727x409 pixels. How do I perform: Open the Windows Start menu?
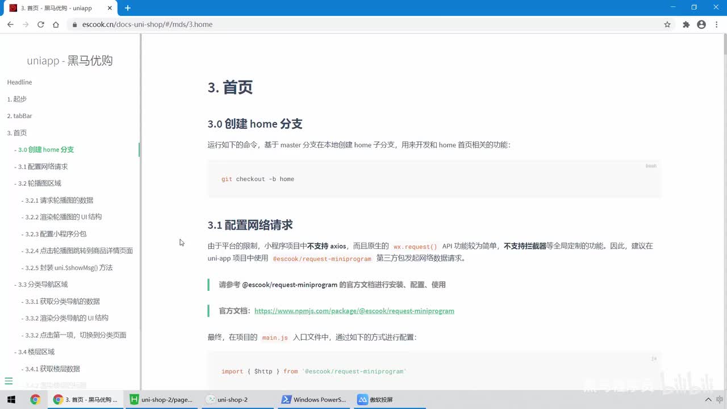(x=11, y=399)
